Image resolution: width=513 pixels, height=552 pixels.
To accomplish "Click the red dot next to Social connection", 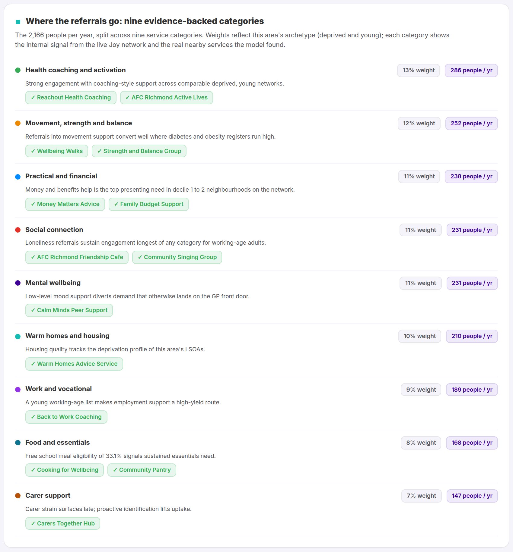I will [18, 230].
